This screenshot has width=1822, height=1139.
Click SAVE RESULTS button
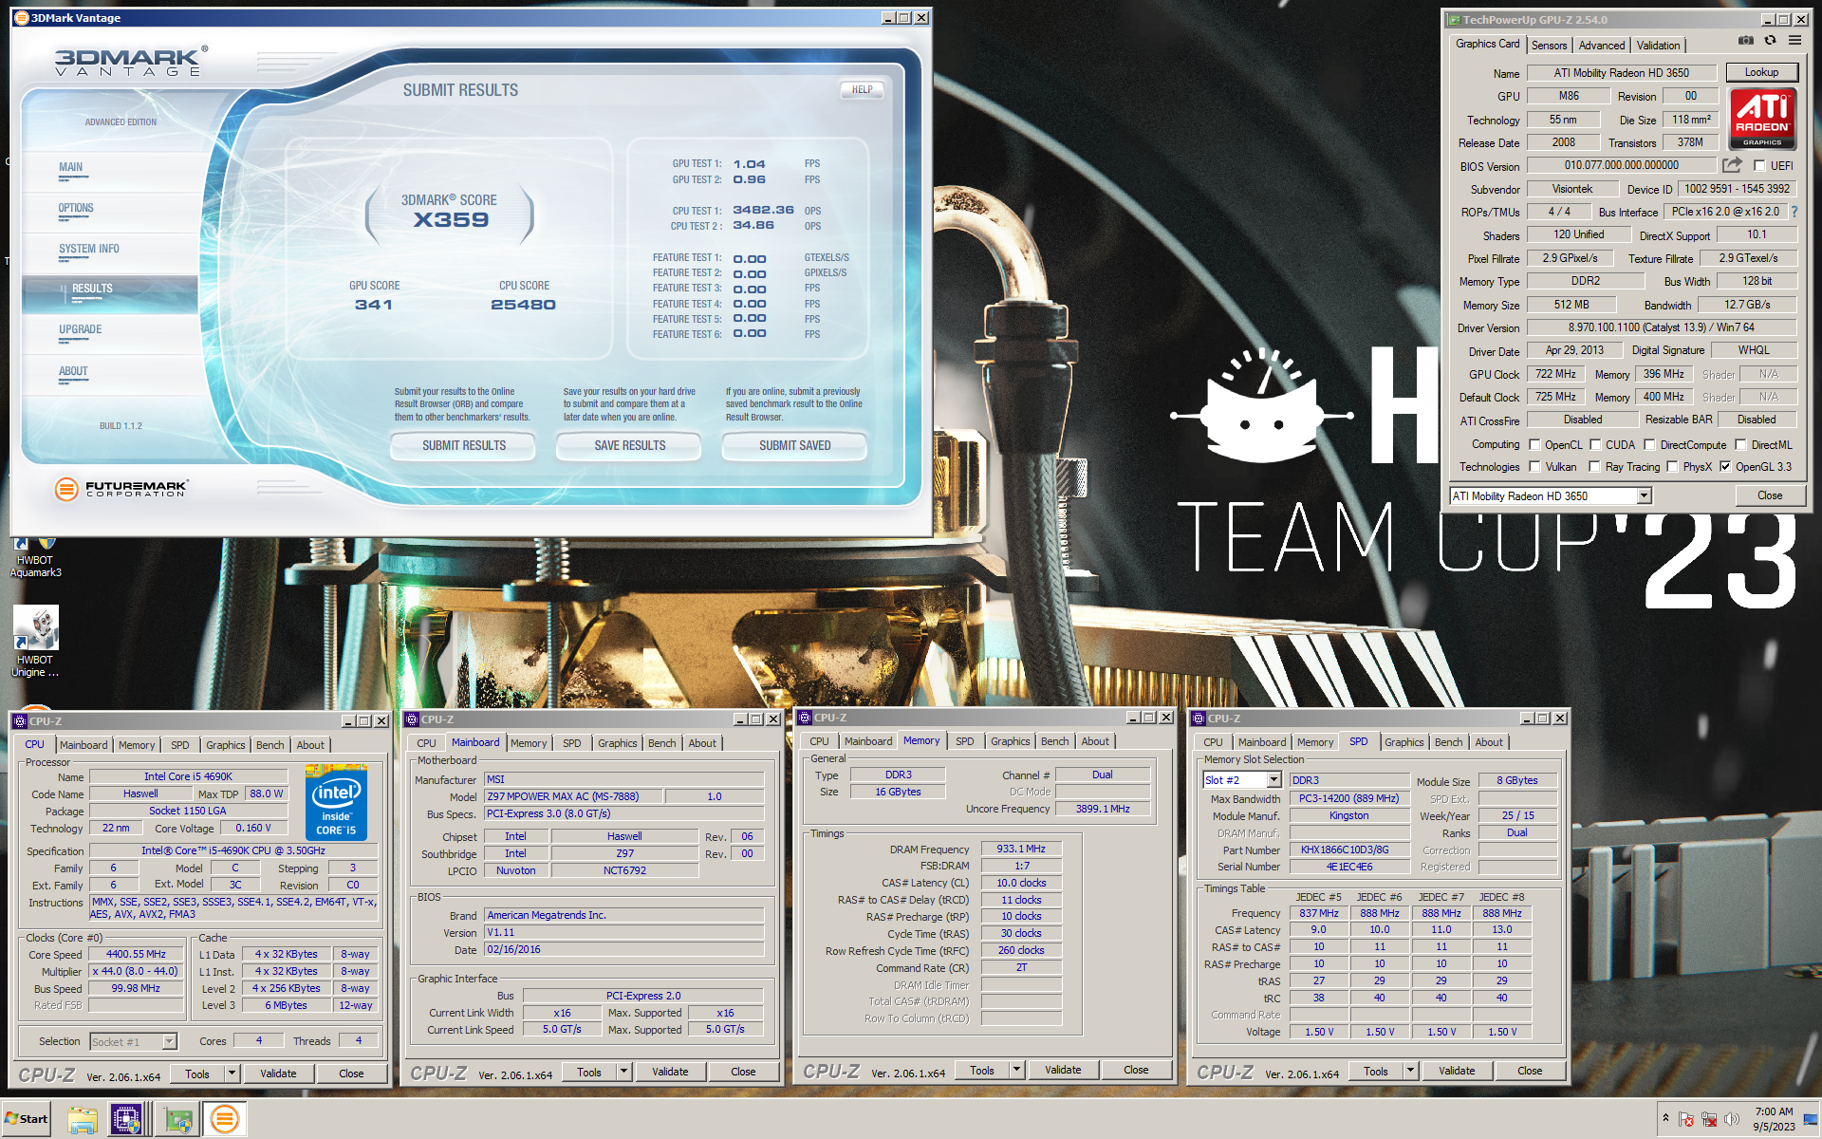[629, 445]
